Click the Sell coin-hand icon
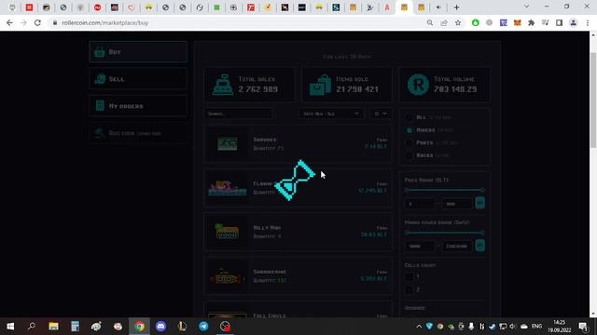597x335 pixels. click(x=100, y=78)
